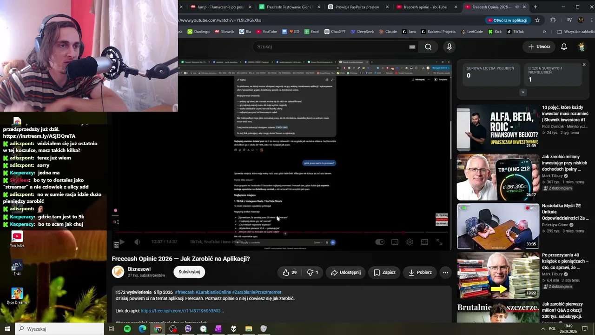
Task: Share the video via Udostępnij
Action: (x=346, y=272)
